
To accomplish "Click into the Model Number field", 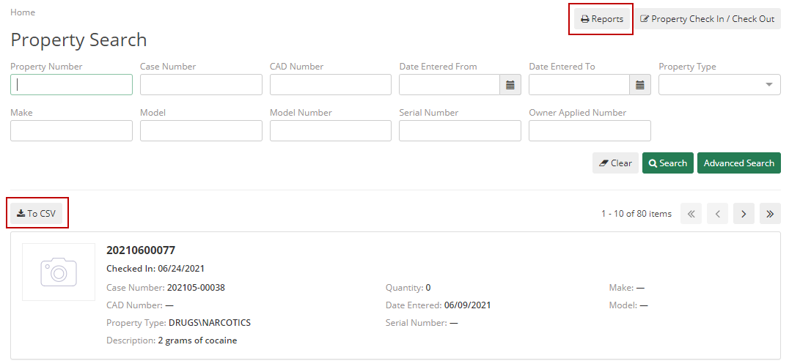I will 331,131.
